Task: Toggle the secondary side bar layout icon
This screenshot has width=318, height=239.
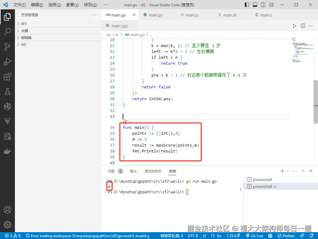Action: [263, 5]
